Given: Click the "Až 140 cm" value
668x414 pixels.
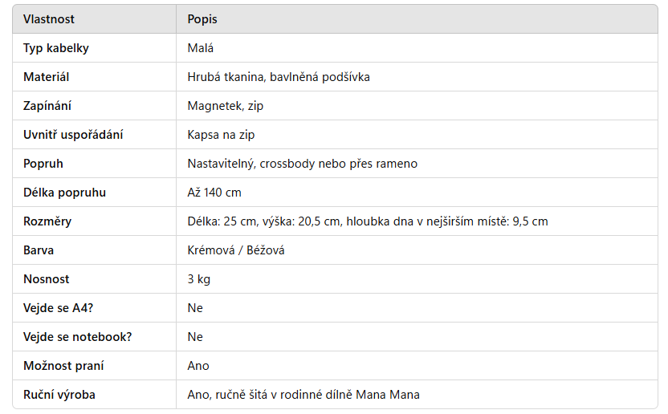Looking at the screenshot, I should [214, 193].
